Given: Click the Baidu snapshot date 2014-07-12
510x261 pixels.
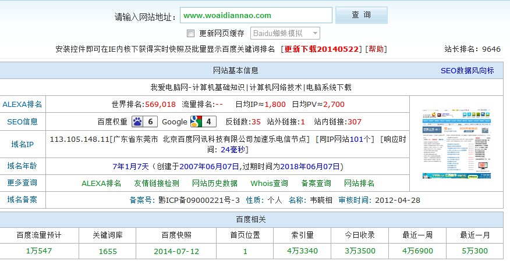Looking at the screenshot, I should click(176, 252).
